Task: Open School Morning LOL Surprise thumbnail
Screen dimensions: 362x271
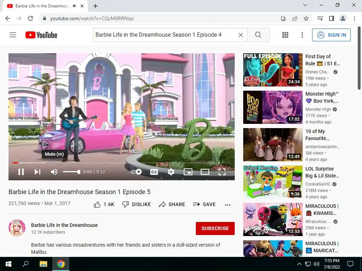Action: 273,182
